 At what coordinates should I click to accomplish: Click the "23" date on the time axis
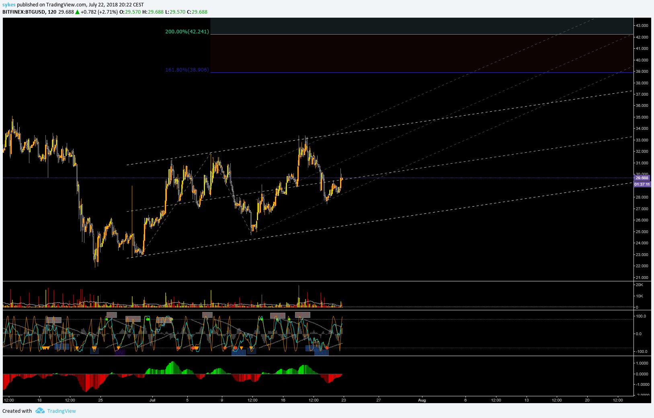344,400
